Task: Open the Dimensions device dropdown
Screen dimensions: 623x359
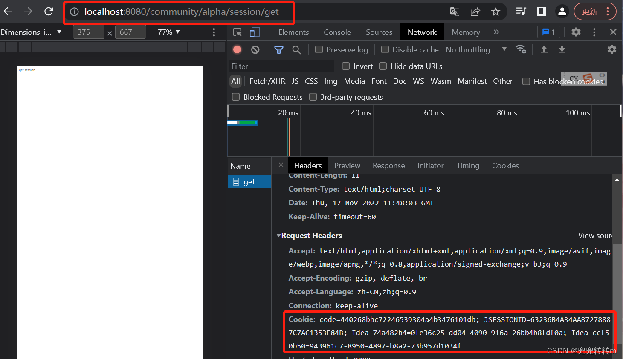Action: [31, 32]
